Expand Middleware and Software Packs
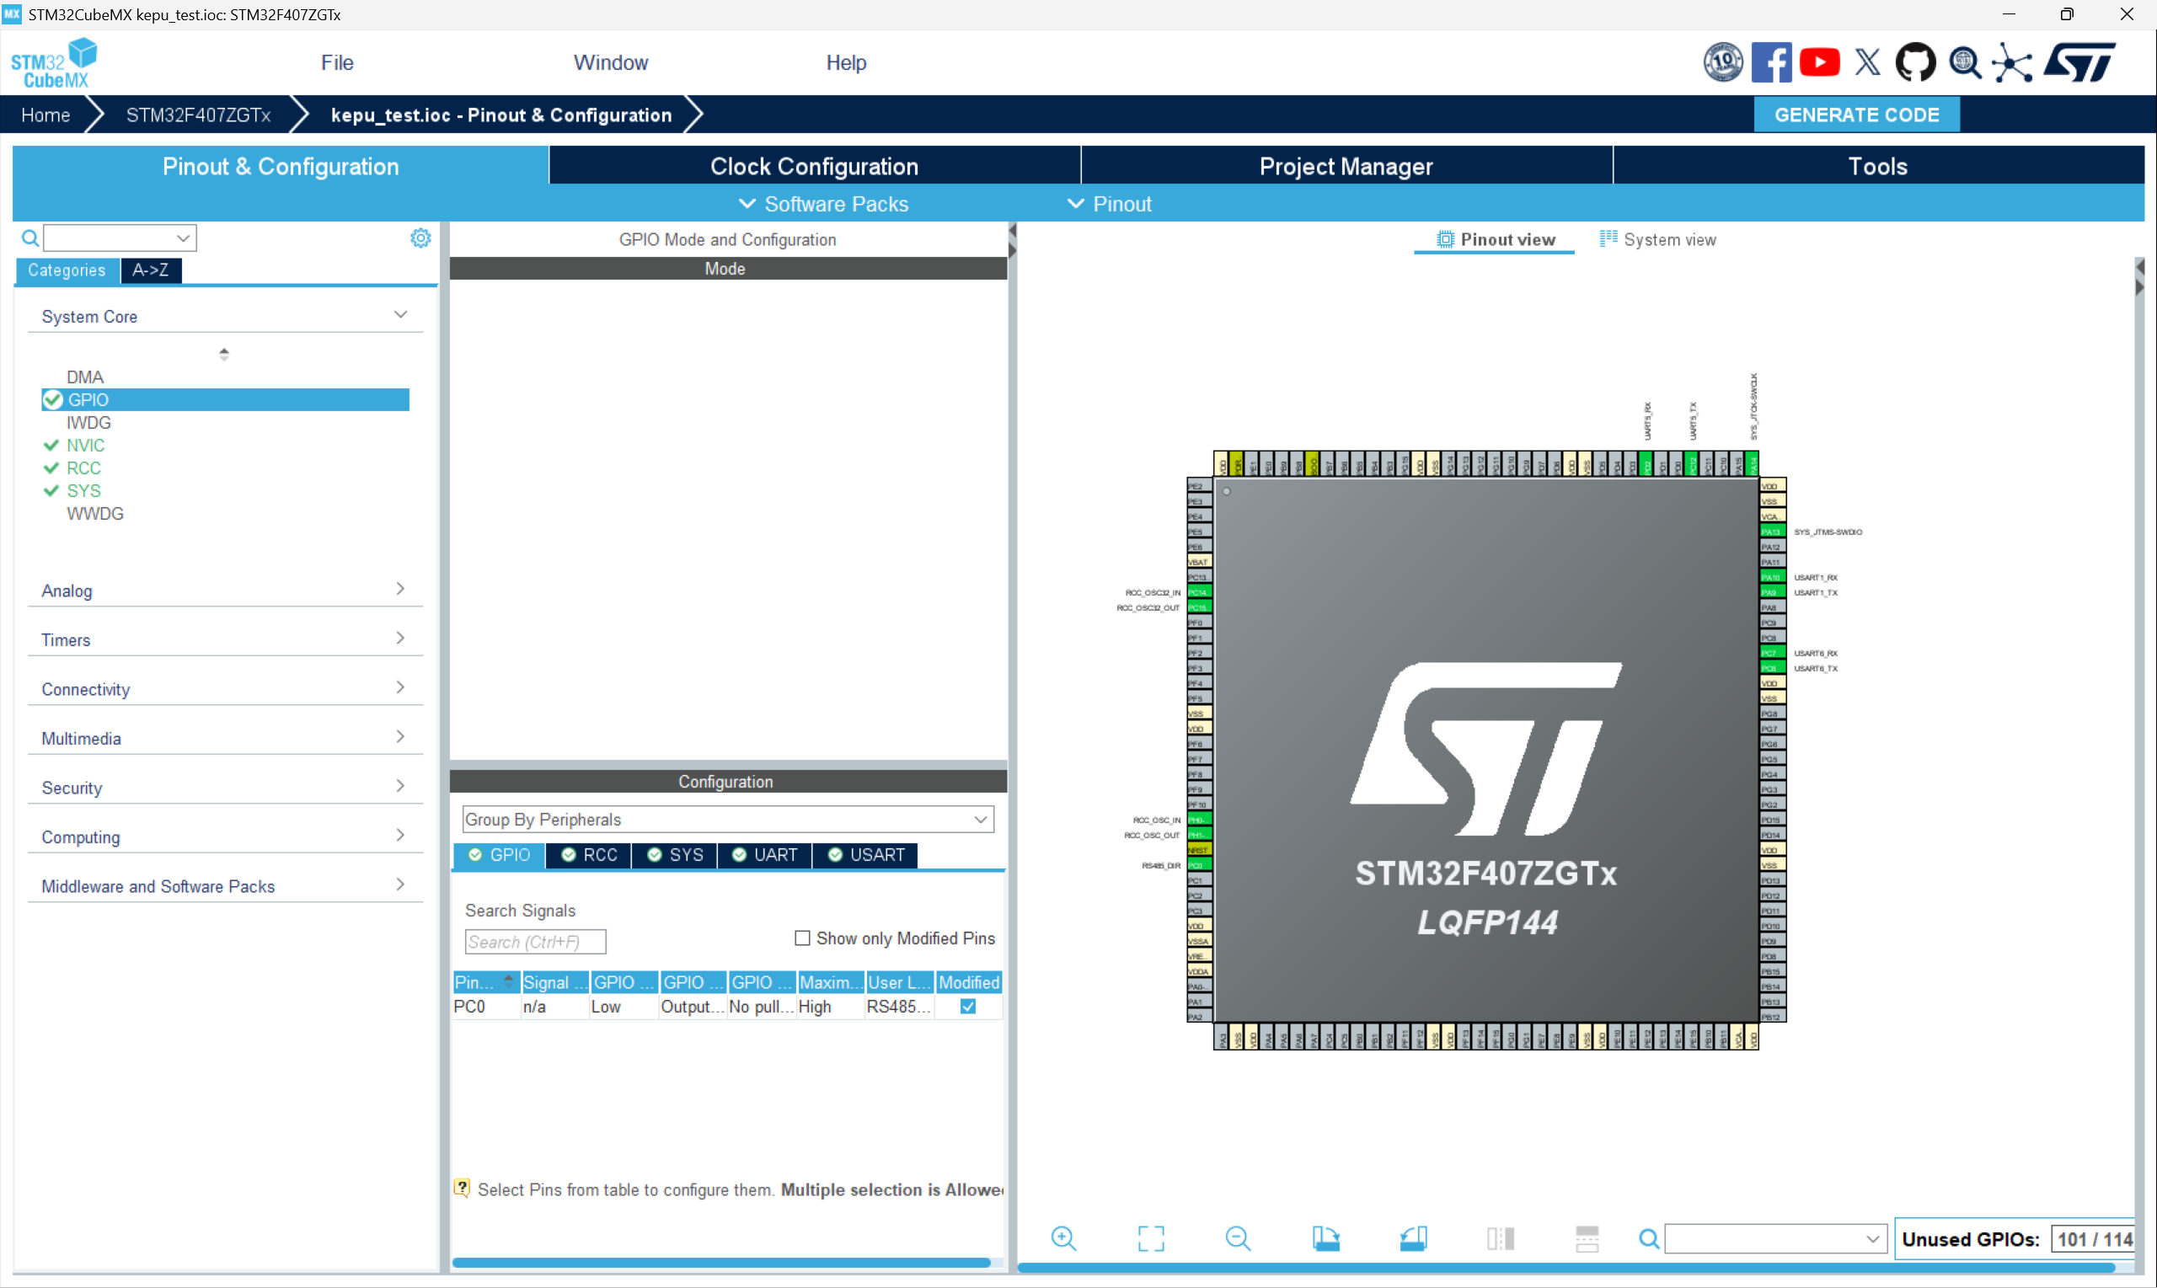The width and height of the screenshot is (2157, 1288). tap(400, 885)
